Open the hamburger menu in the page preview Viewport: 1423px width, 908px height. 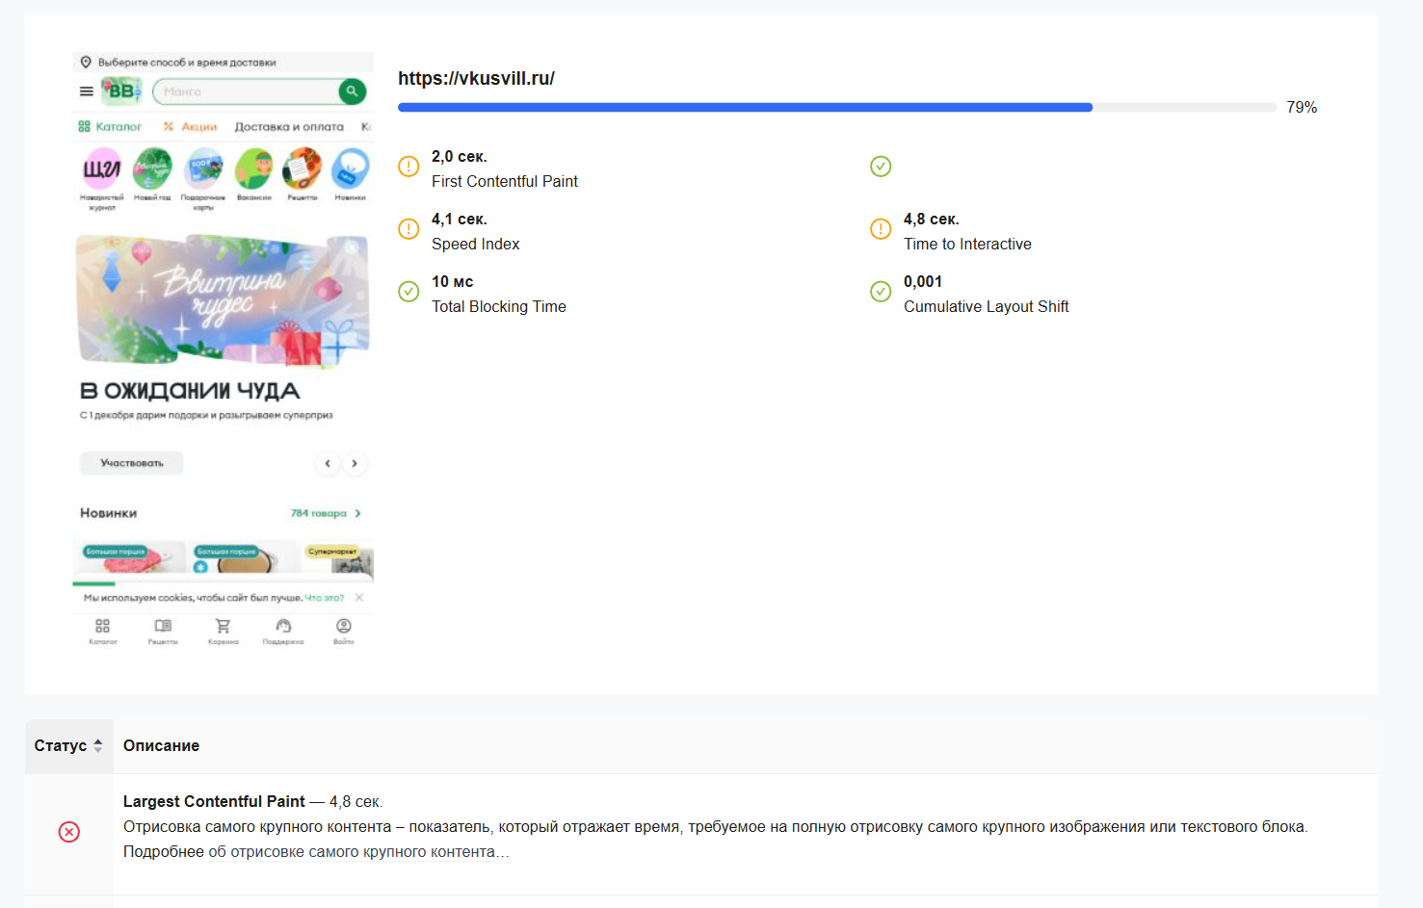pyautogui.click(x=87, y=91)
